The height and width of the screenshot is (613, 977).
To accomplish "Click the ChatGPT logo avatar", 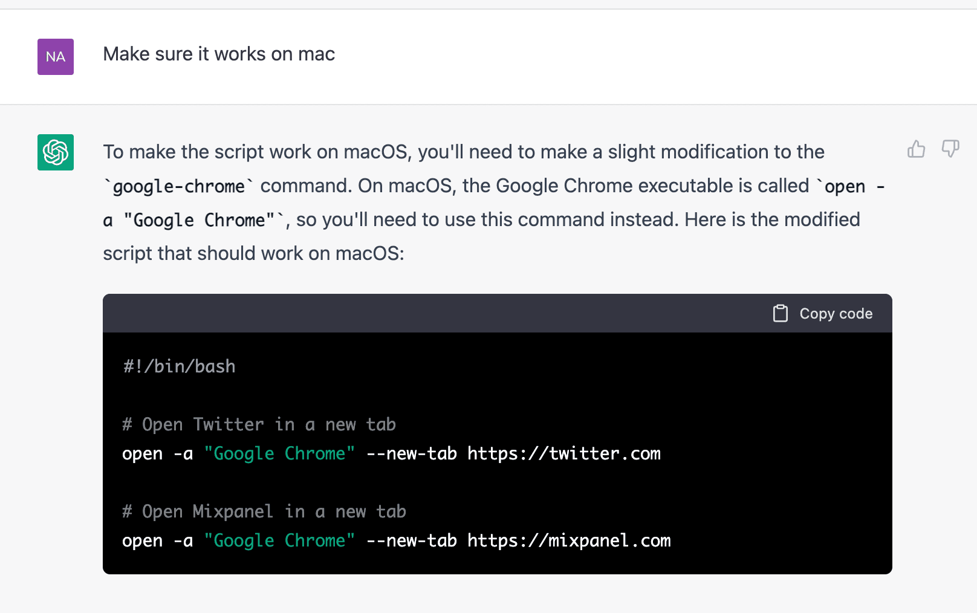I will 56,152.
